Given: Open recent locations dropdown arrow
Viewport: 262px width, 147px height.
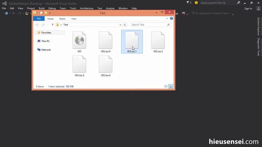Looking at the screenshot, I should pyautogui.click(x=48, y=24).
